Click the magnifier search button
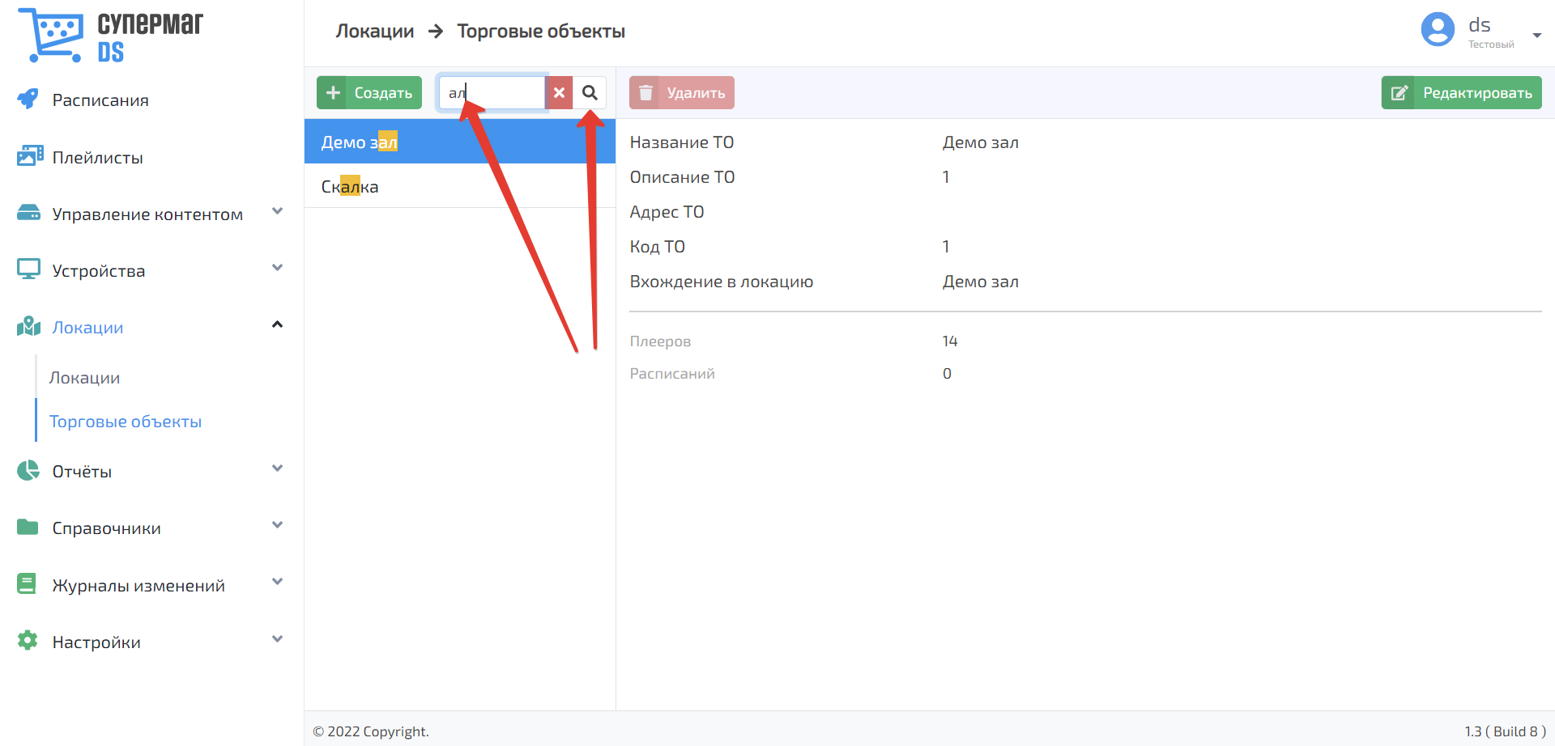This screenshot has width=1555, height=746. pos(590,93)
